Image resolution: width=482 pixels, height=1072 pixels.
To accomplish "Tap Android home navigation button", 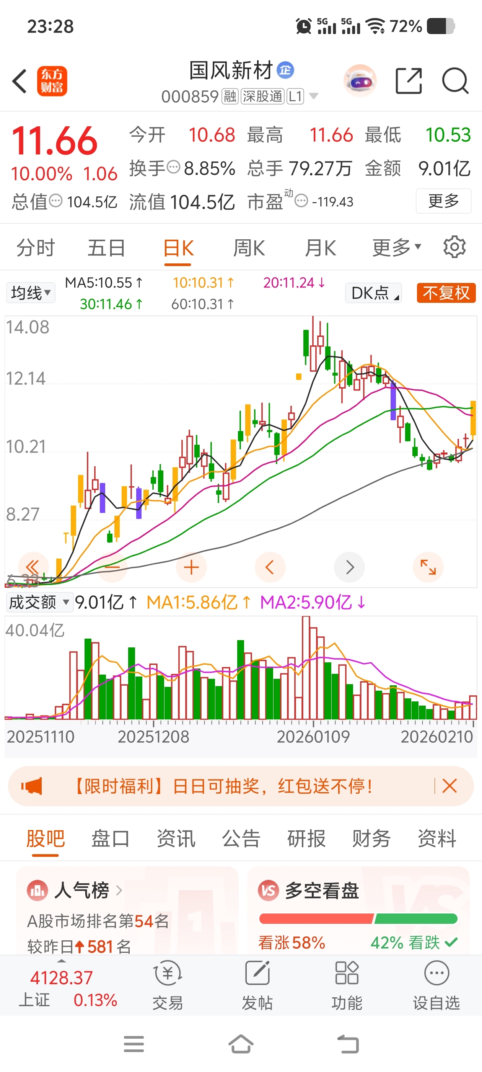I will 241,1044.
